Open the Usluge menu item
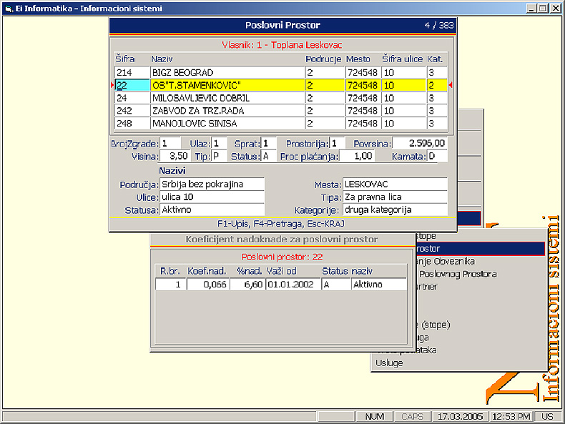The height and width of the screenshot is (424, 565). [390, 363]
